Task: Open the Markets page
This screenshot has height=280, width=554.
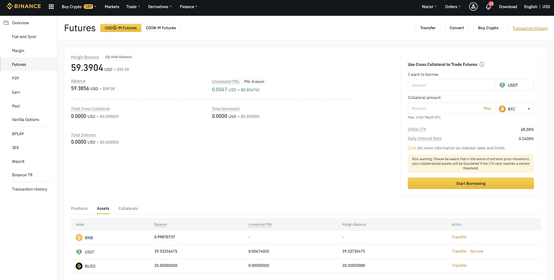Action: 112,7
